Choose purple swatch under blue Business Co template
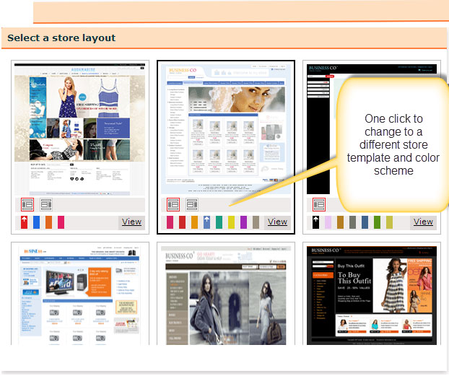 [x=243, y=222]
